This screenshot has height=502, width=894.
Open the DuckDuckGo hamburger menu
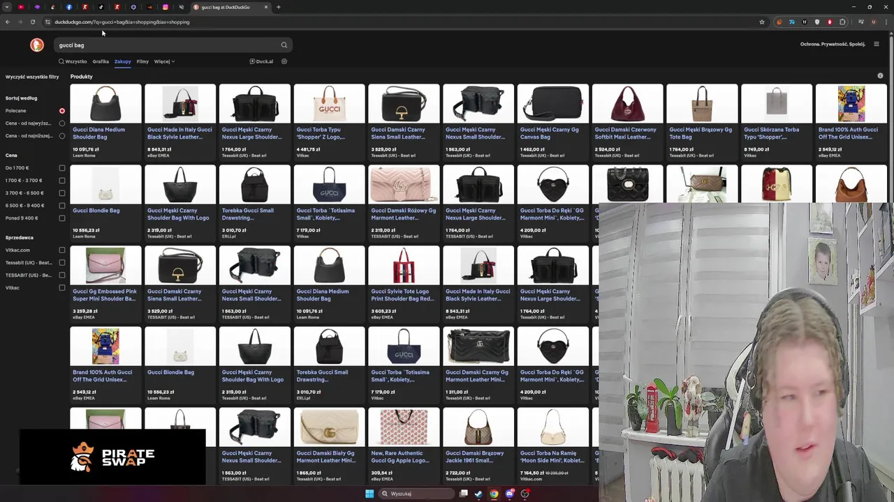pos(877,44)
